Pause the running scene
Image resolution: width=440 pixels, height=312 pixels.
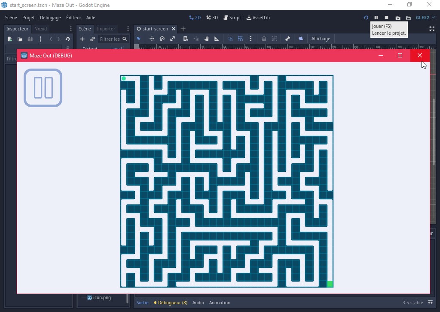(x=376, y=18)
